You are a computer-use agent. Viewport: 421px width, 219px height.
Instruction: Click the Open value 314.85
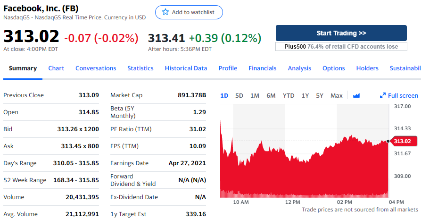(x=89, y=112)
